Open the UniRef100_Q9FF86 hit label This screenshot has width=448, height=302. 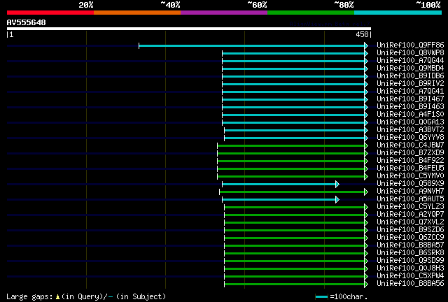(x=410, y=45)
